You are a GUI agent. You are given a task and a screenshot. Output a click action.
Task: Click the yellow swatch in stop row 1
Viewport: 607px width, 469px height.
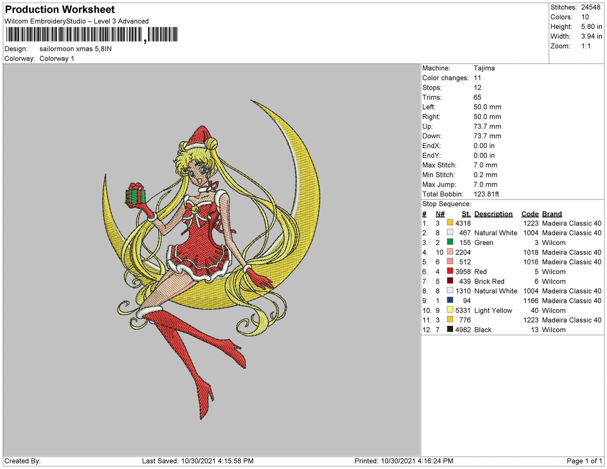[450, 223]
